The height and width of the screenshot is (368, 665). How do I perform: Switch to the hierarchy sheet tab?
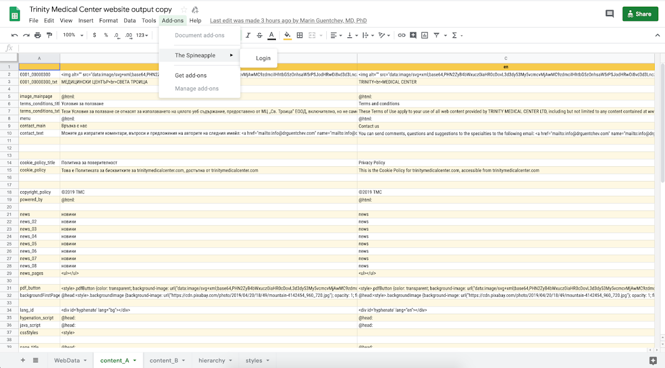coord(211,360)
